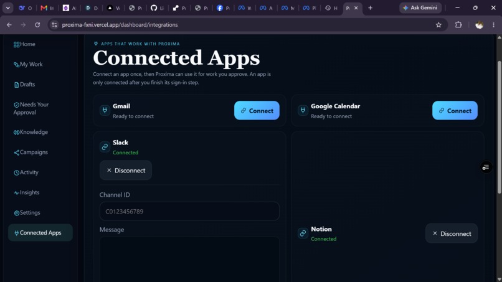Switch to the tab with D icon
The image size is (502, 282).
coord(91,8)
